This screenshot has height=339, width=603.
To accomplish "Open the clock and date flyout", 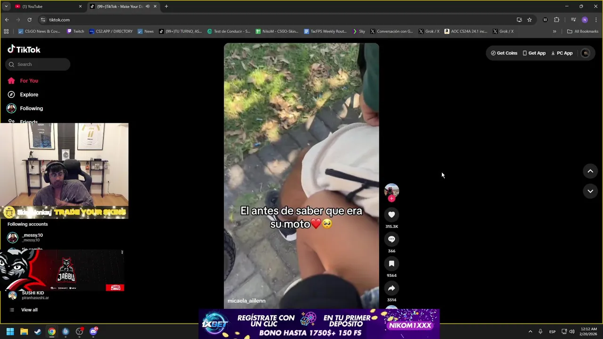I will pos(589,331).
